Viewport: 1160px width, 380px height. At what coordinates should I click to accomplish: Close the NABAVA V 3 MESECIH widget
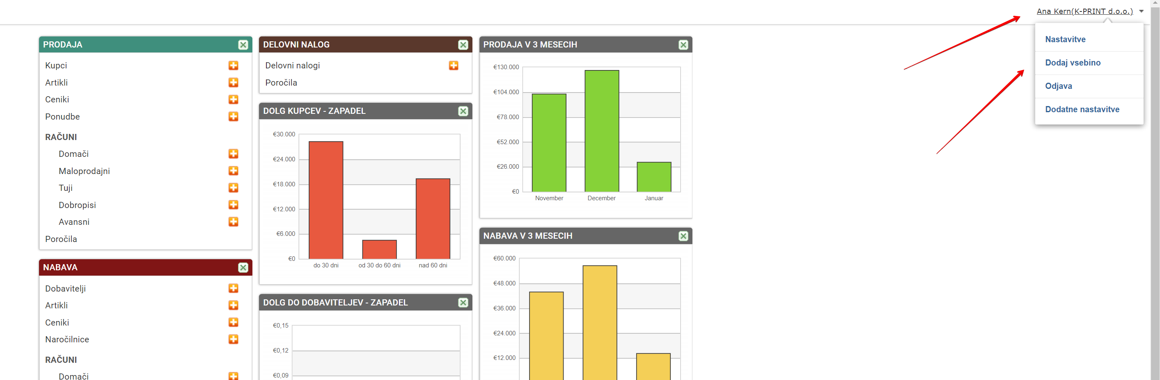click(x=683, y=236)
